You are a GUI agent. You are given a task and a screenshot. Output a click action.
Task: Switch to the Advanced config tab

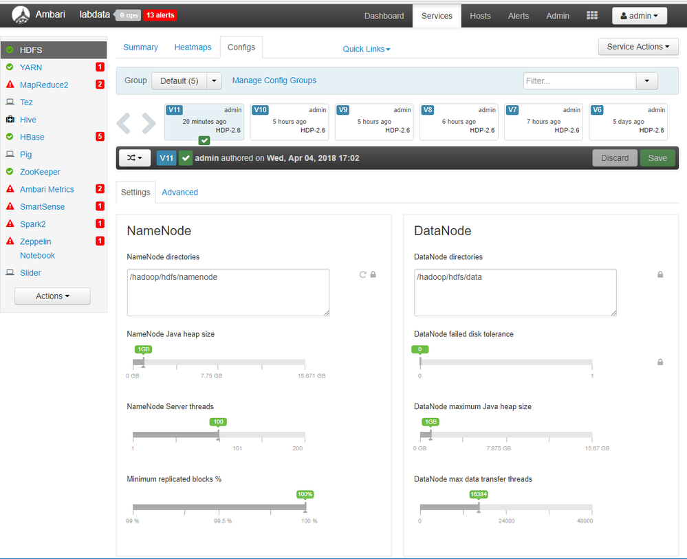point(179,193)
